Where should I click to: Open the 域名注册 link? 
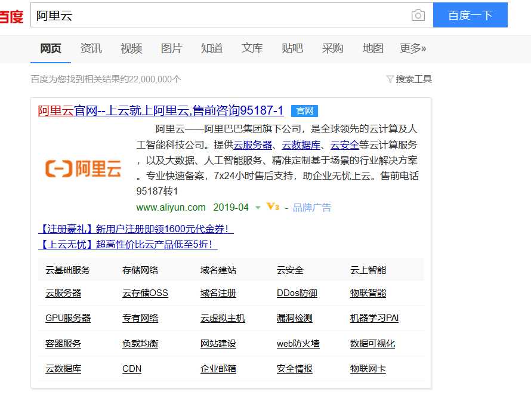[218, 293]
